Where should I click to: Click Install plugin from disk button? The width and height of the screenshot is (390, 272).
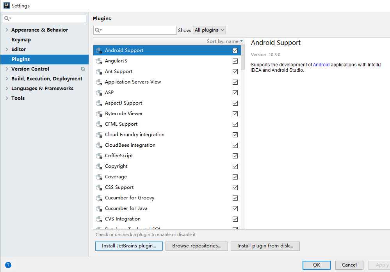(x=265, y=246)
